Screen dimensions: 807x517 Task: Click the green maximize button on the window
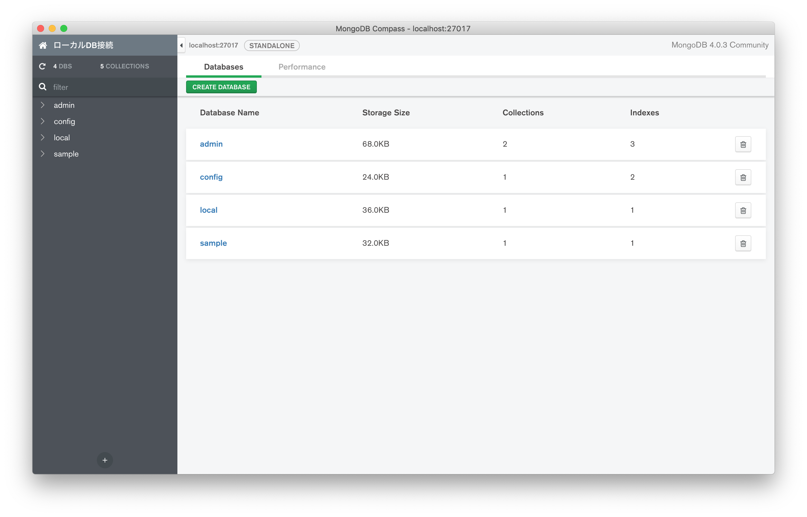64,28
